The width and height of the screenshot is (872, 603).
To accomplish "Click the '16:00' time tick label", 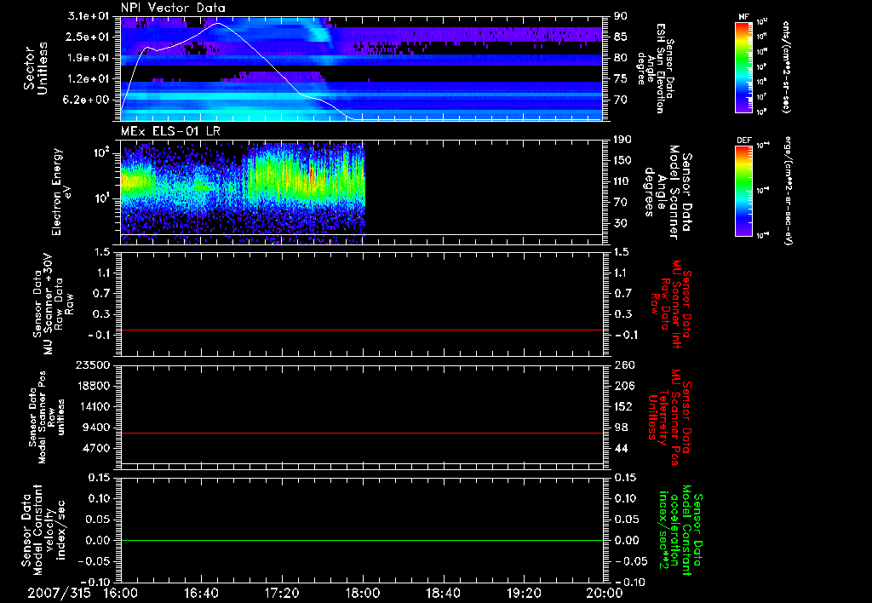I will click(121, 593).
